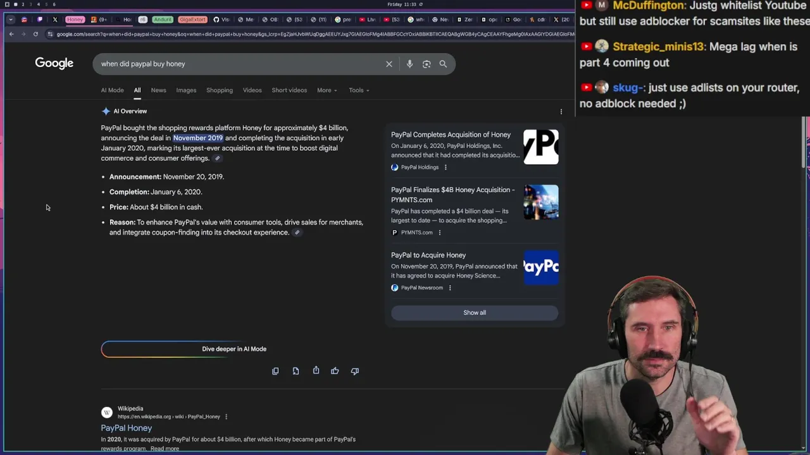Click the Show all sources button
This screenshot has width=810, height=455.
coord(475,313)
